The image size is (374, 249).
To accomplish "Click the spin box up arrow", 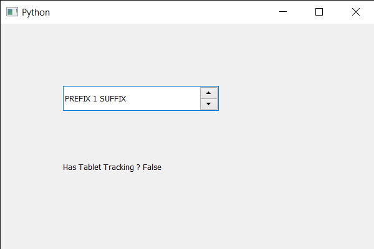I will point(208,93).
